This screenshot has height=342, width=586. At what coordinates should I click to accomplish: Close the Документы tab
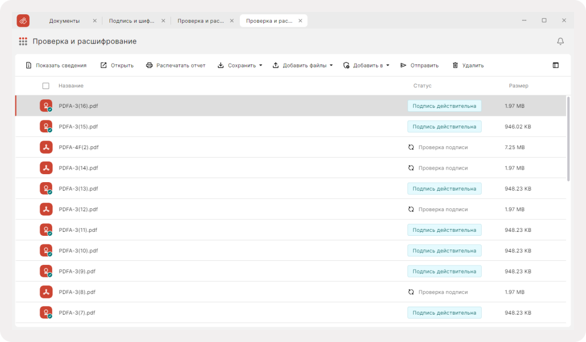(94, 21)
